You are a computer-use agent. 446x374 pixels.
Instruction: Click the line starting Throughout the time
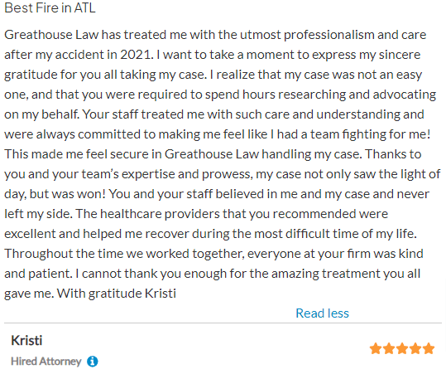click(213, 254)
